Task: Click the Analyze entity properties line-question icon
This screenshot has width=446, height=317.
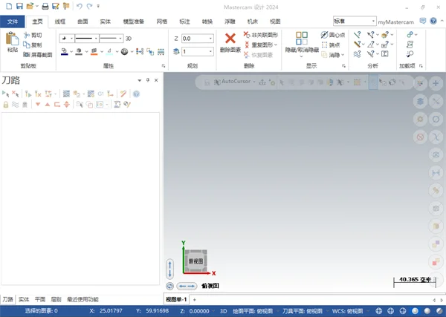Action: tap(358, 35)
